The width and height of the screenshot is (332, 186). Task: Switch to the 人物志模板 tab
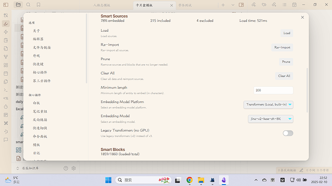(102, 5)
